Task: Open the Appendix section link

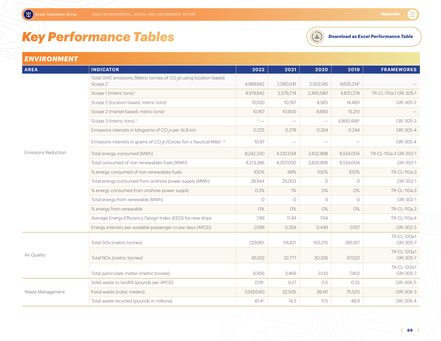Action: click(390, 14)
